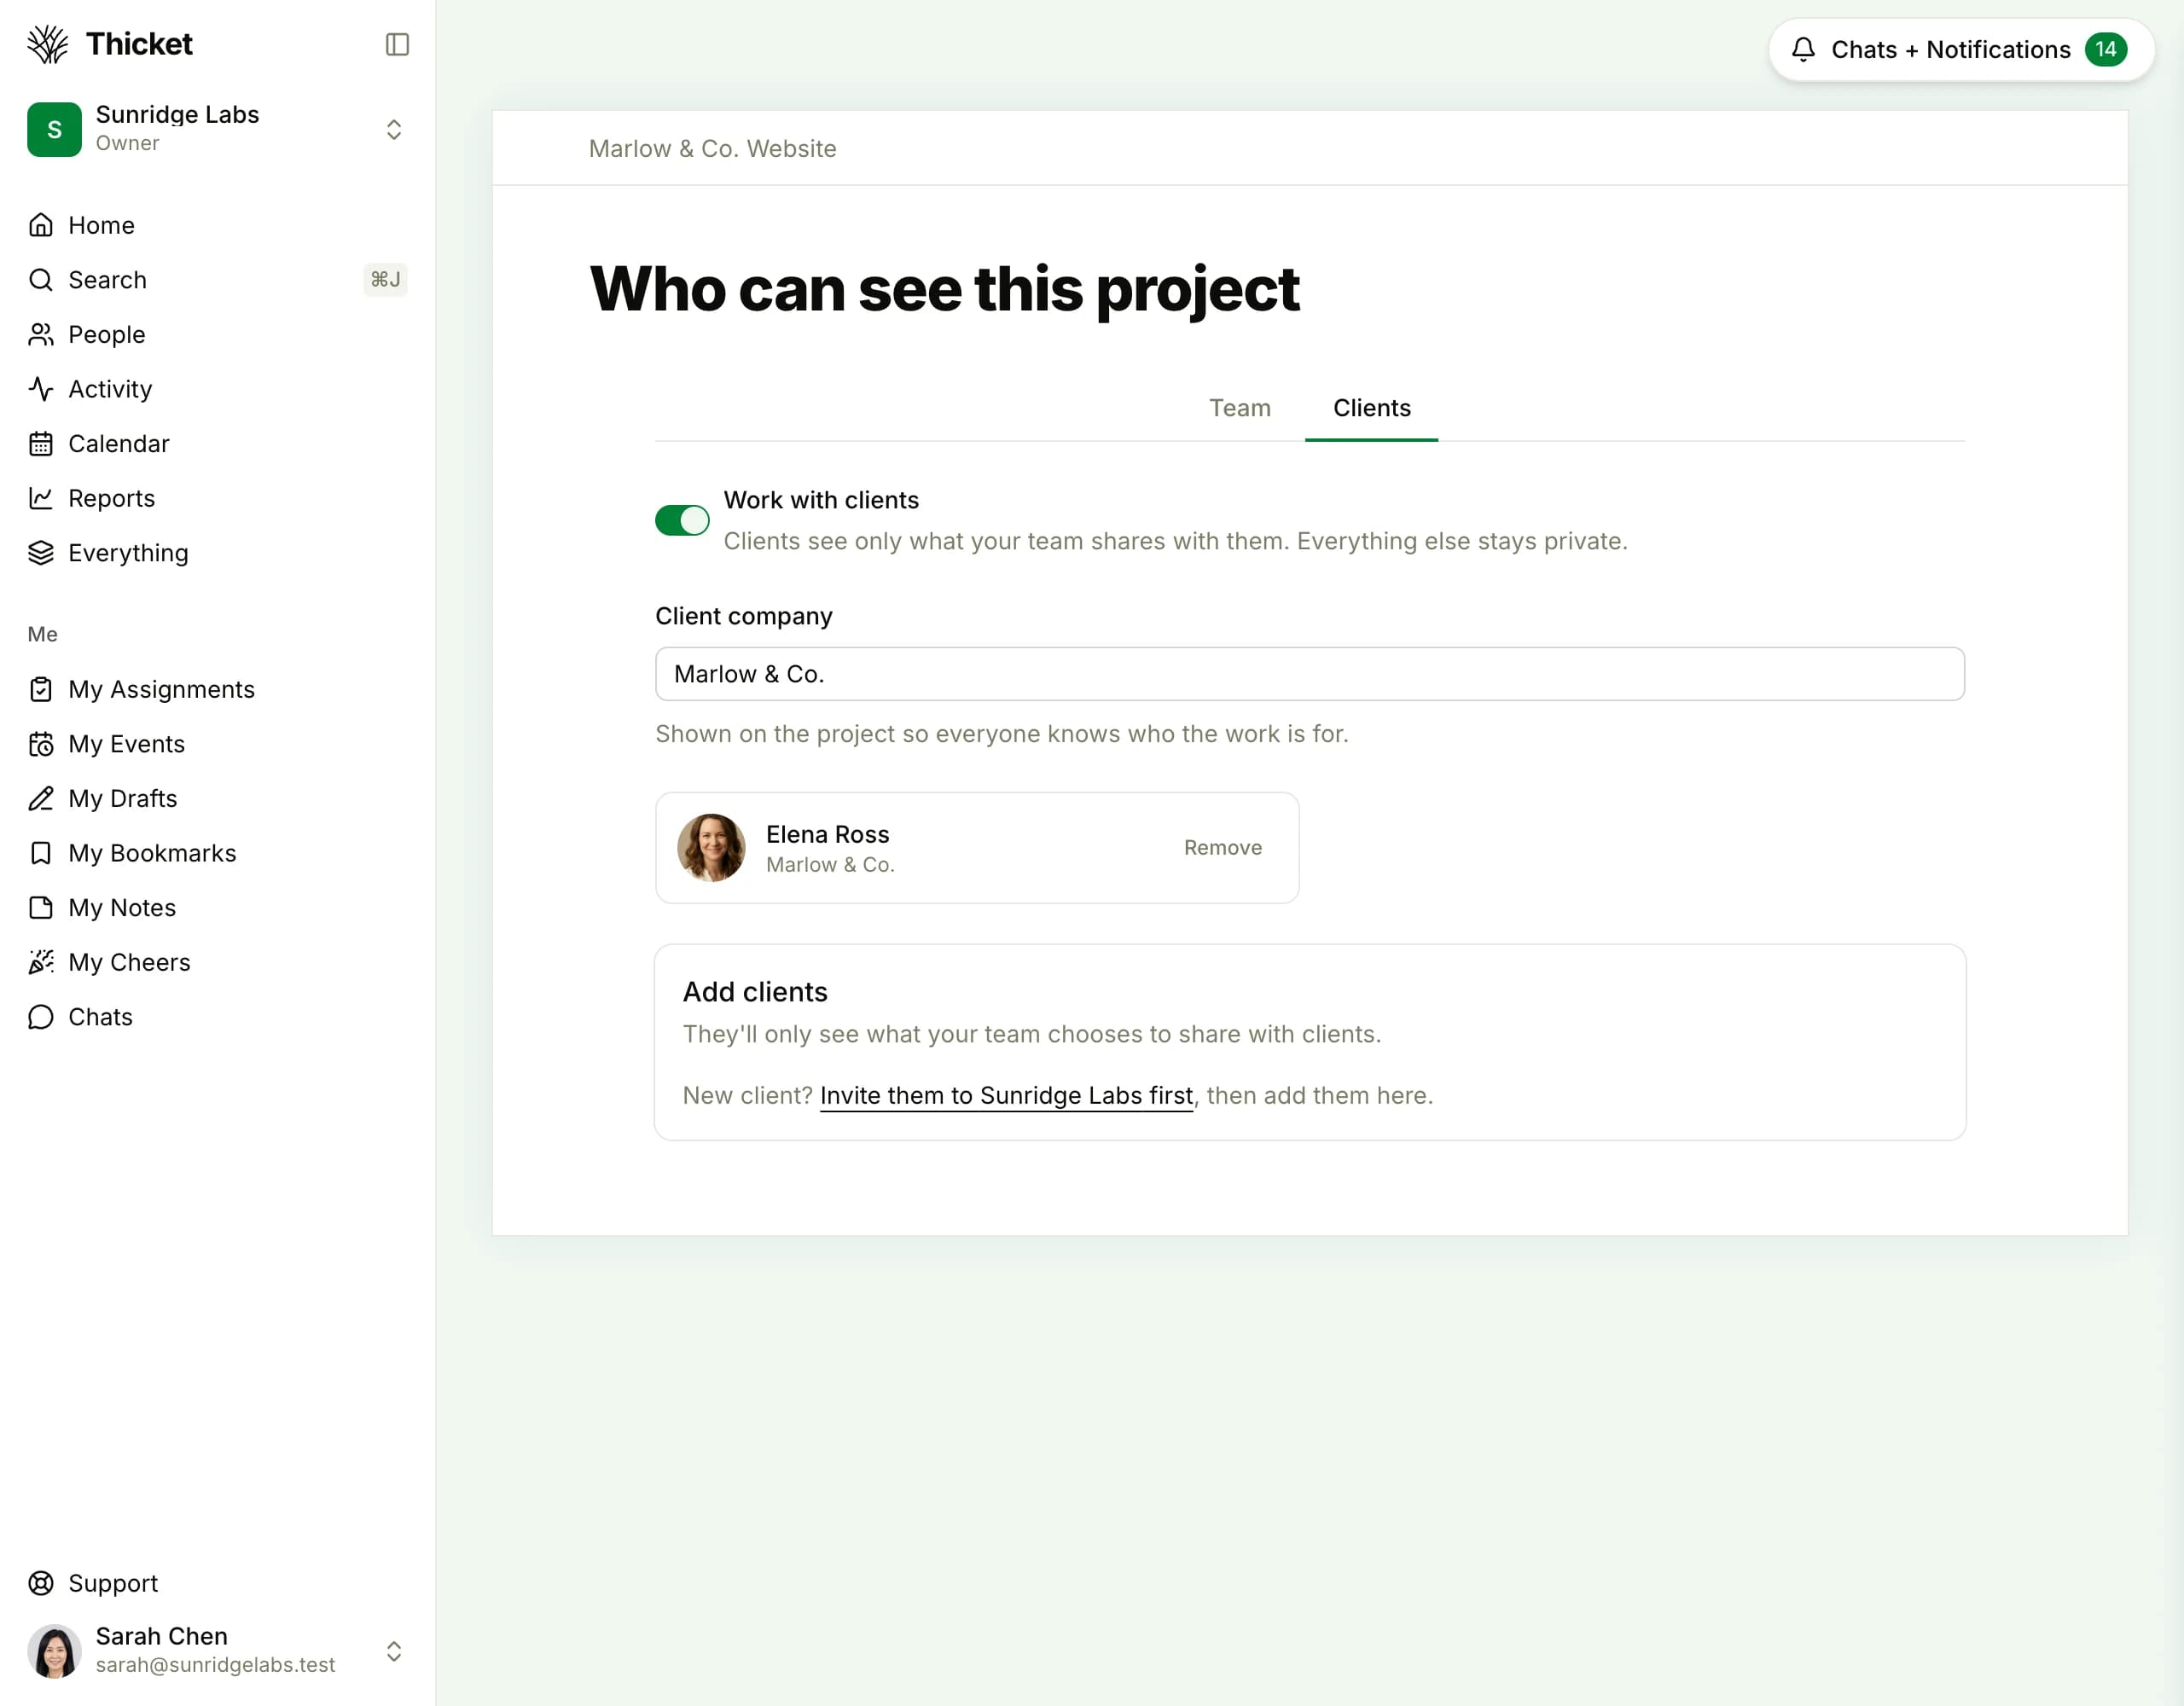Expand the Sarah Chen account menu chevron

pyautogui.click(x=394, y=1651)
